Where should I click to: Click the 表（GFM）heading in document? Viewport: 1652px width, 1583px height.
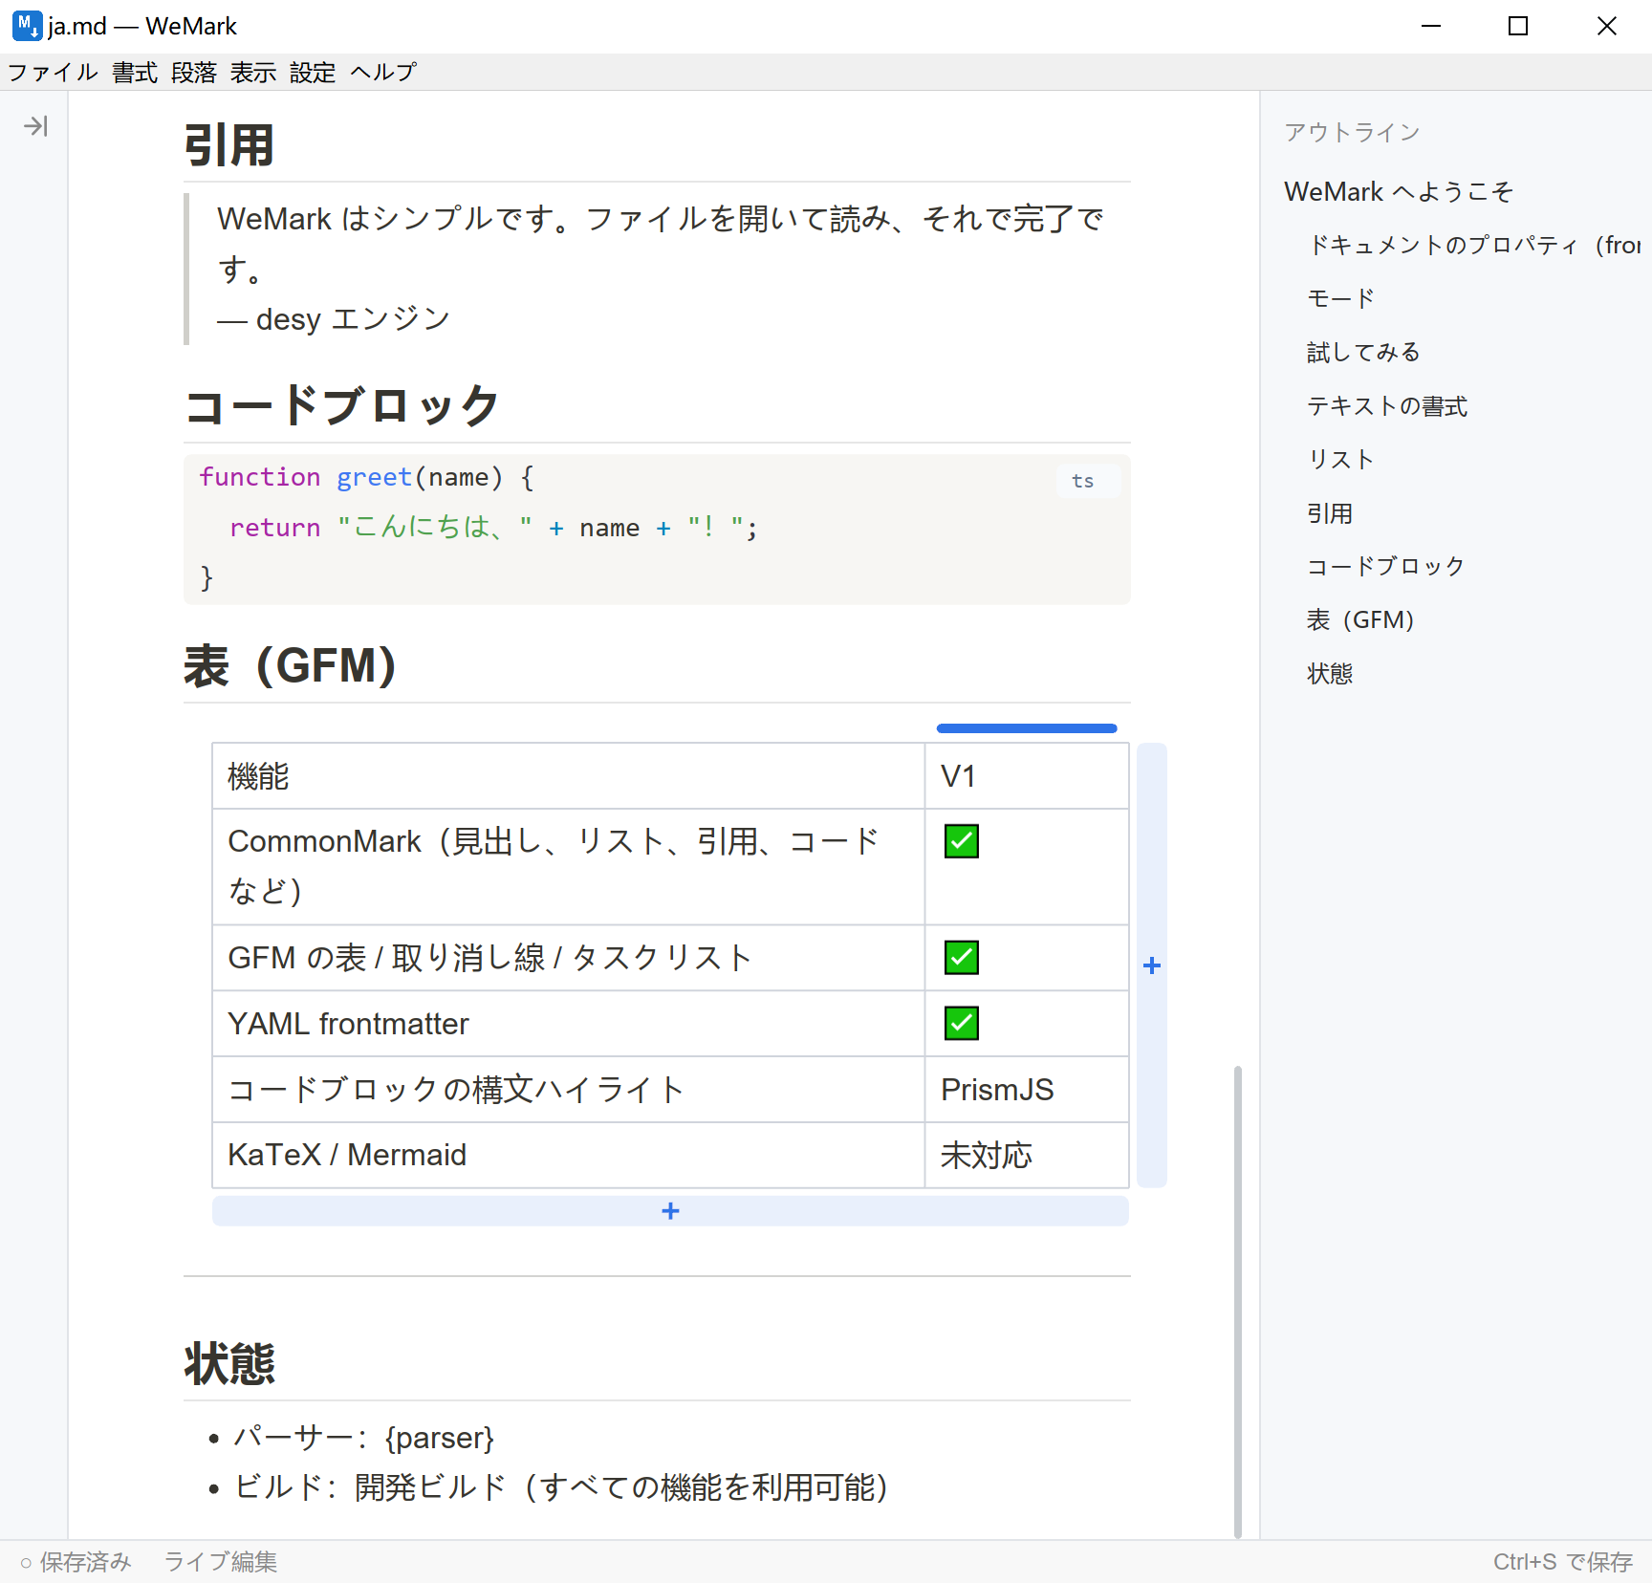pyautogui.click(x=291, y=666)
